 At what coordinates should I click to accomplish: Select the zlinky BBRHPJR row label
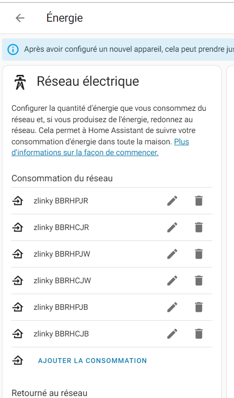pos(61,201)
